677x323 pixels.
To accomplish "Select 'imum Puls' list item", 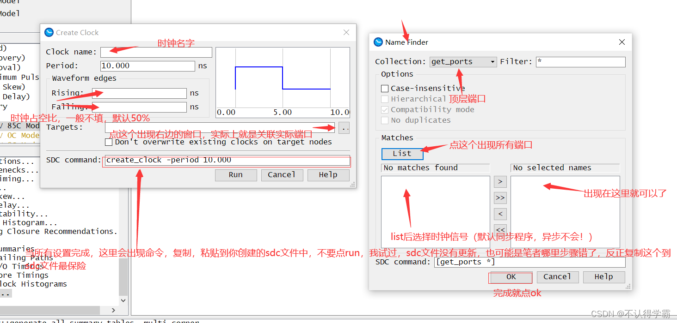I will (x=20, y=78).
